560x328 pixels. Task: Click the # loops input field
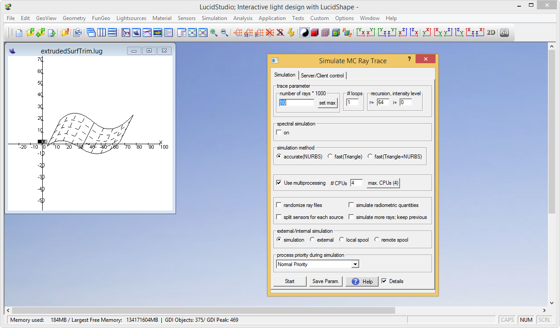(352, 102)
